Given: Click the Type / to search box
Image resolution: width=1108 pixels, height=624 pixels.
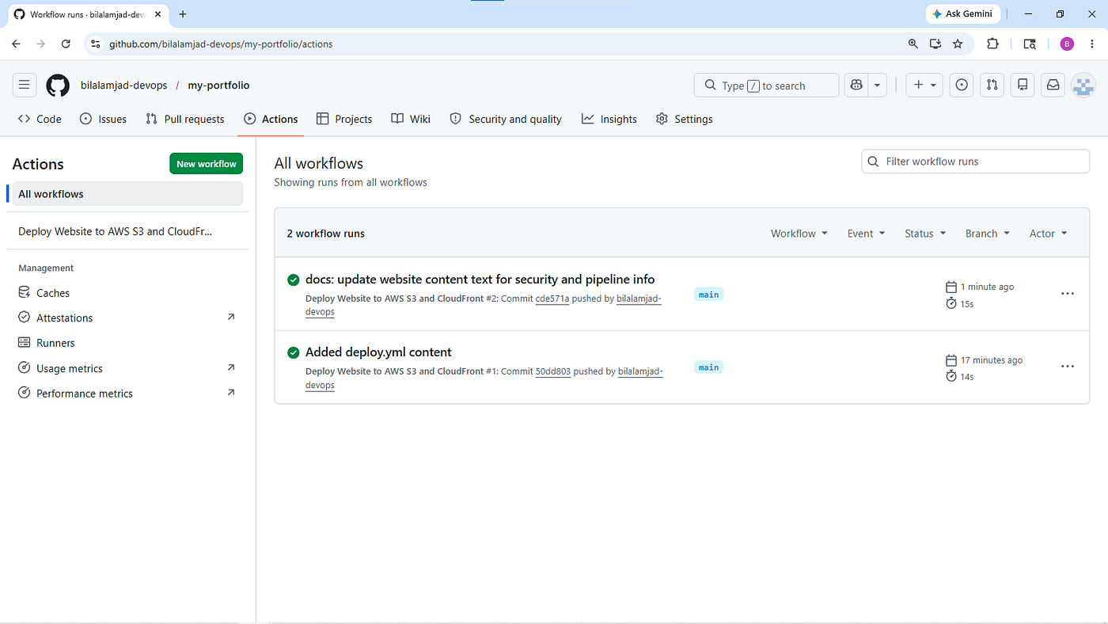Looking at the screenshot, I should tap(766, 86).
